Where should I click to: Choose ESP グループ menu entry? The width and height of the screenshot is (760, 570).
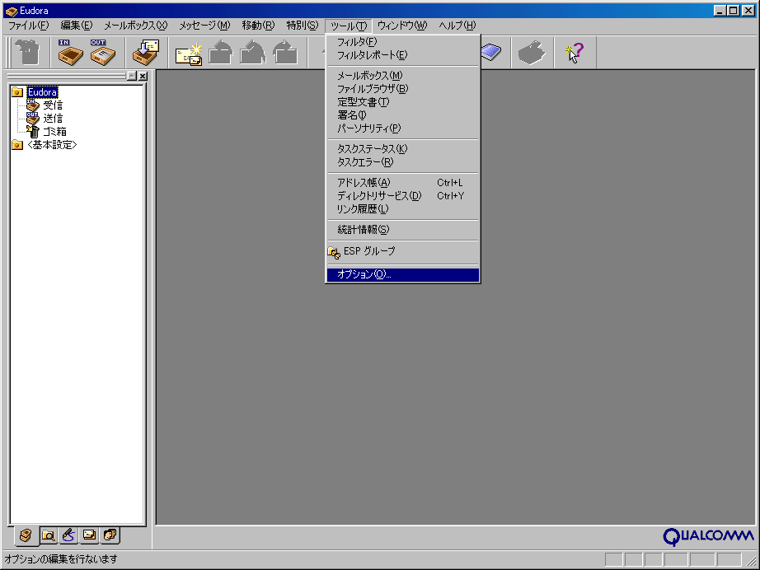(403, 251)
